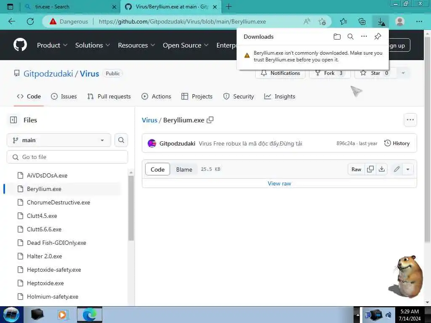Open the Star lists dropdown arrow

(x=403, y=73)
